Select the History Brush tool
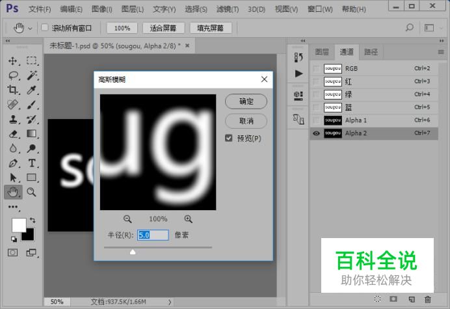This screenshot has width=450, height=309. (x=32, y=119)
